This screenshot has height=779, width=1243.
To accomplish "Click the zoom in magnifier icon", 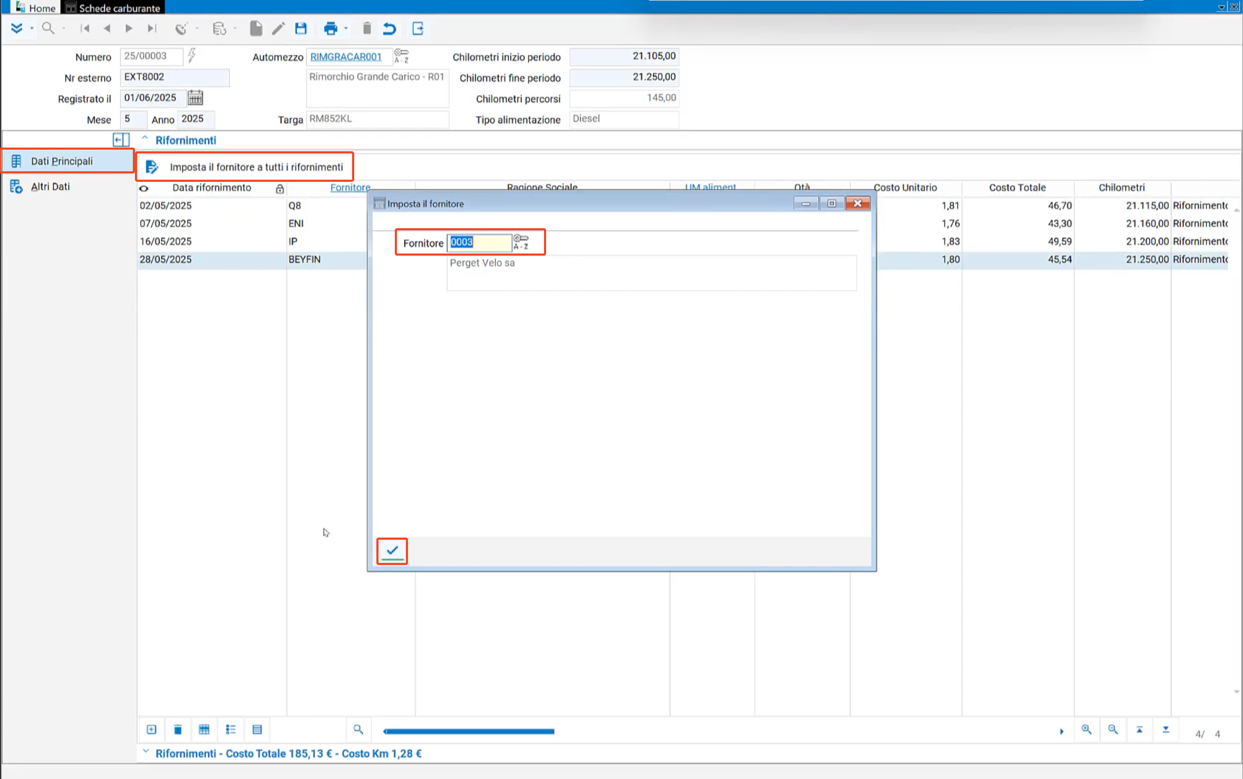I will (1086, 729).
